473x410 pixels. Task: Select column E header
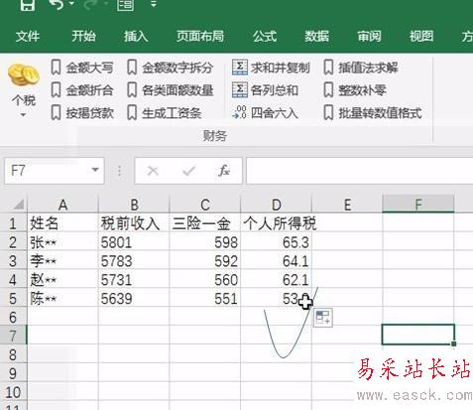[347, 205]
